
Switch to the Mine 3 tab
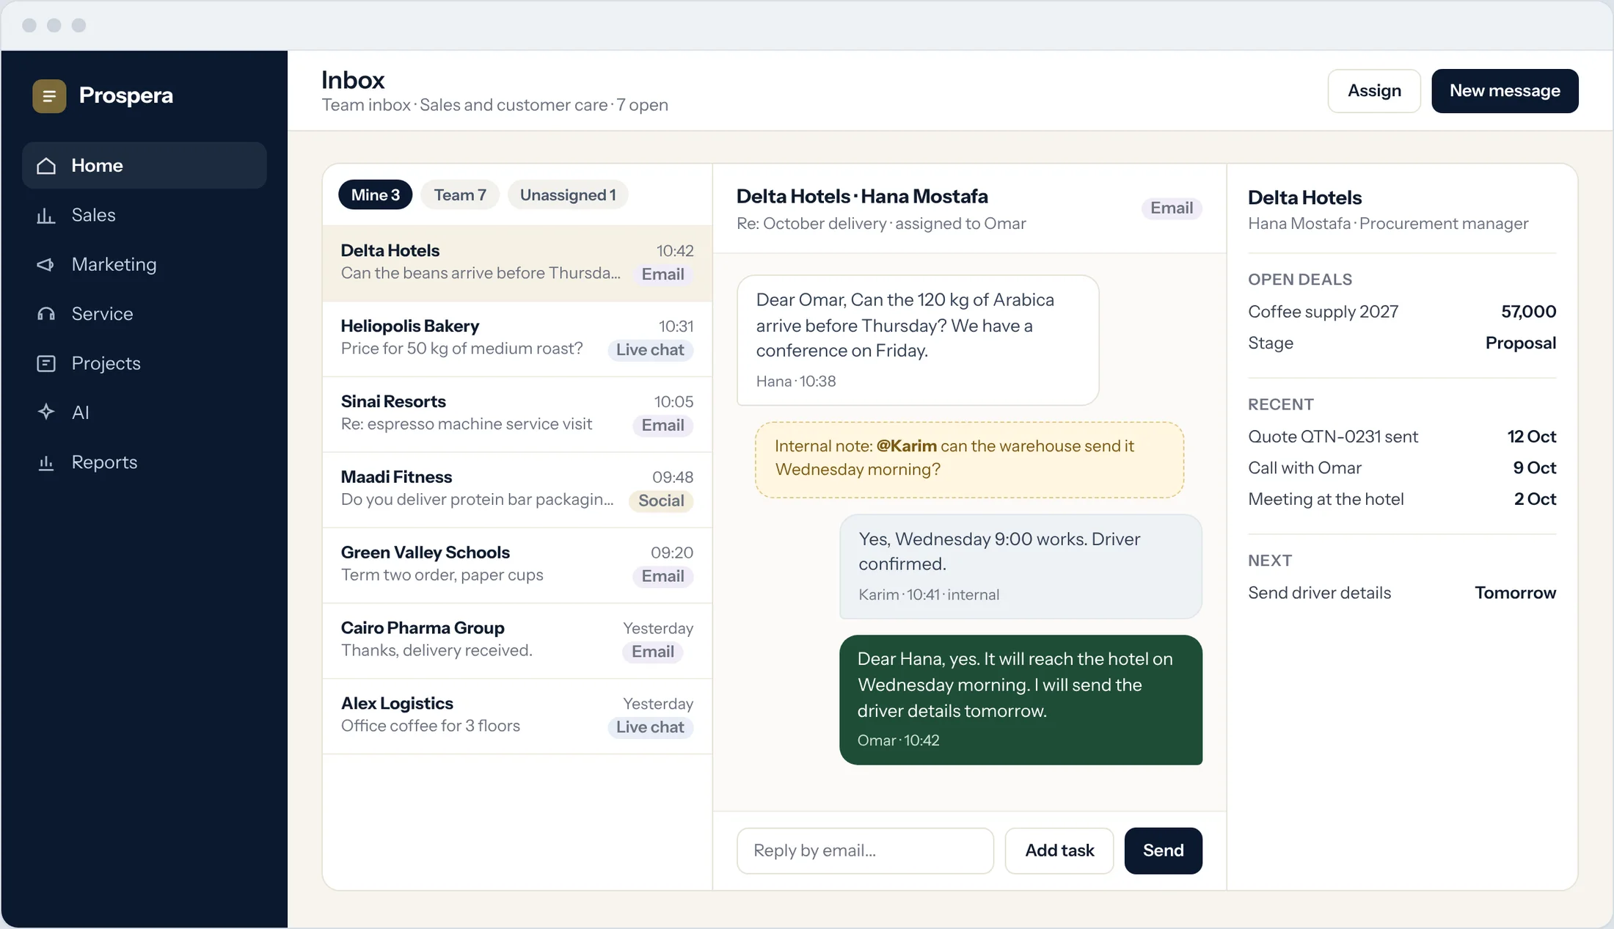click(x=375, y=195)
